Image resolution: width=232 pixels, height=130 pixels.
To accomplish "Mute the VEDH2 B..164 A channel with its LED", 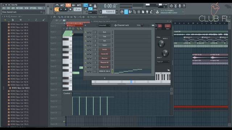I will [86, 71].
